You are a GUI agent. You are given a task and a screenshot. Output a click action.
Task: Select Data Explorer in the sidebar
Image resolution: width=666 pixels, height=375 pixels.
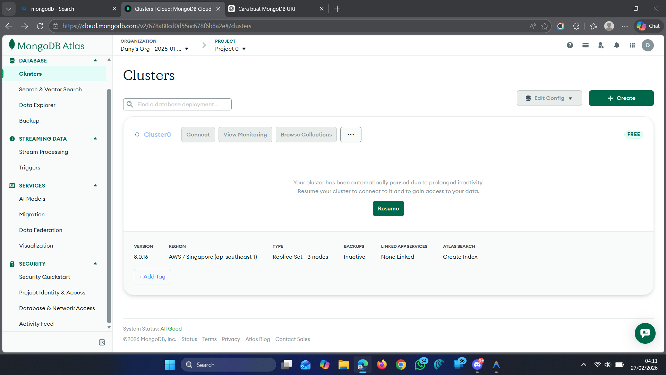click(x=37, y=105)
